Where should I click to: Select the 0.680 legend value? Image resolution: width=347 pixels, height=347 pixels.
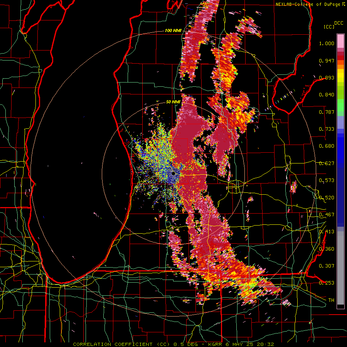click(327, 146)
